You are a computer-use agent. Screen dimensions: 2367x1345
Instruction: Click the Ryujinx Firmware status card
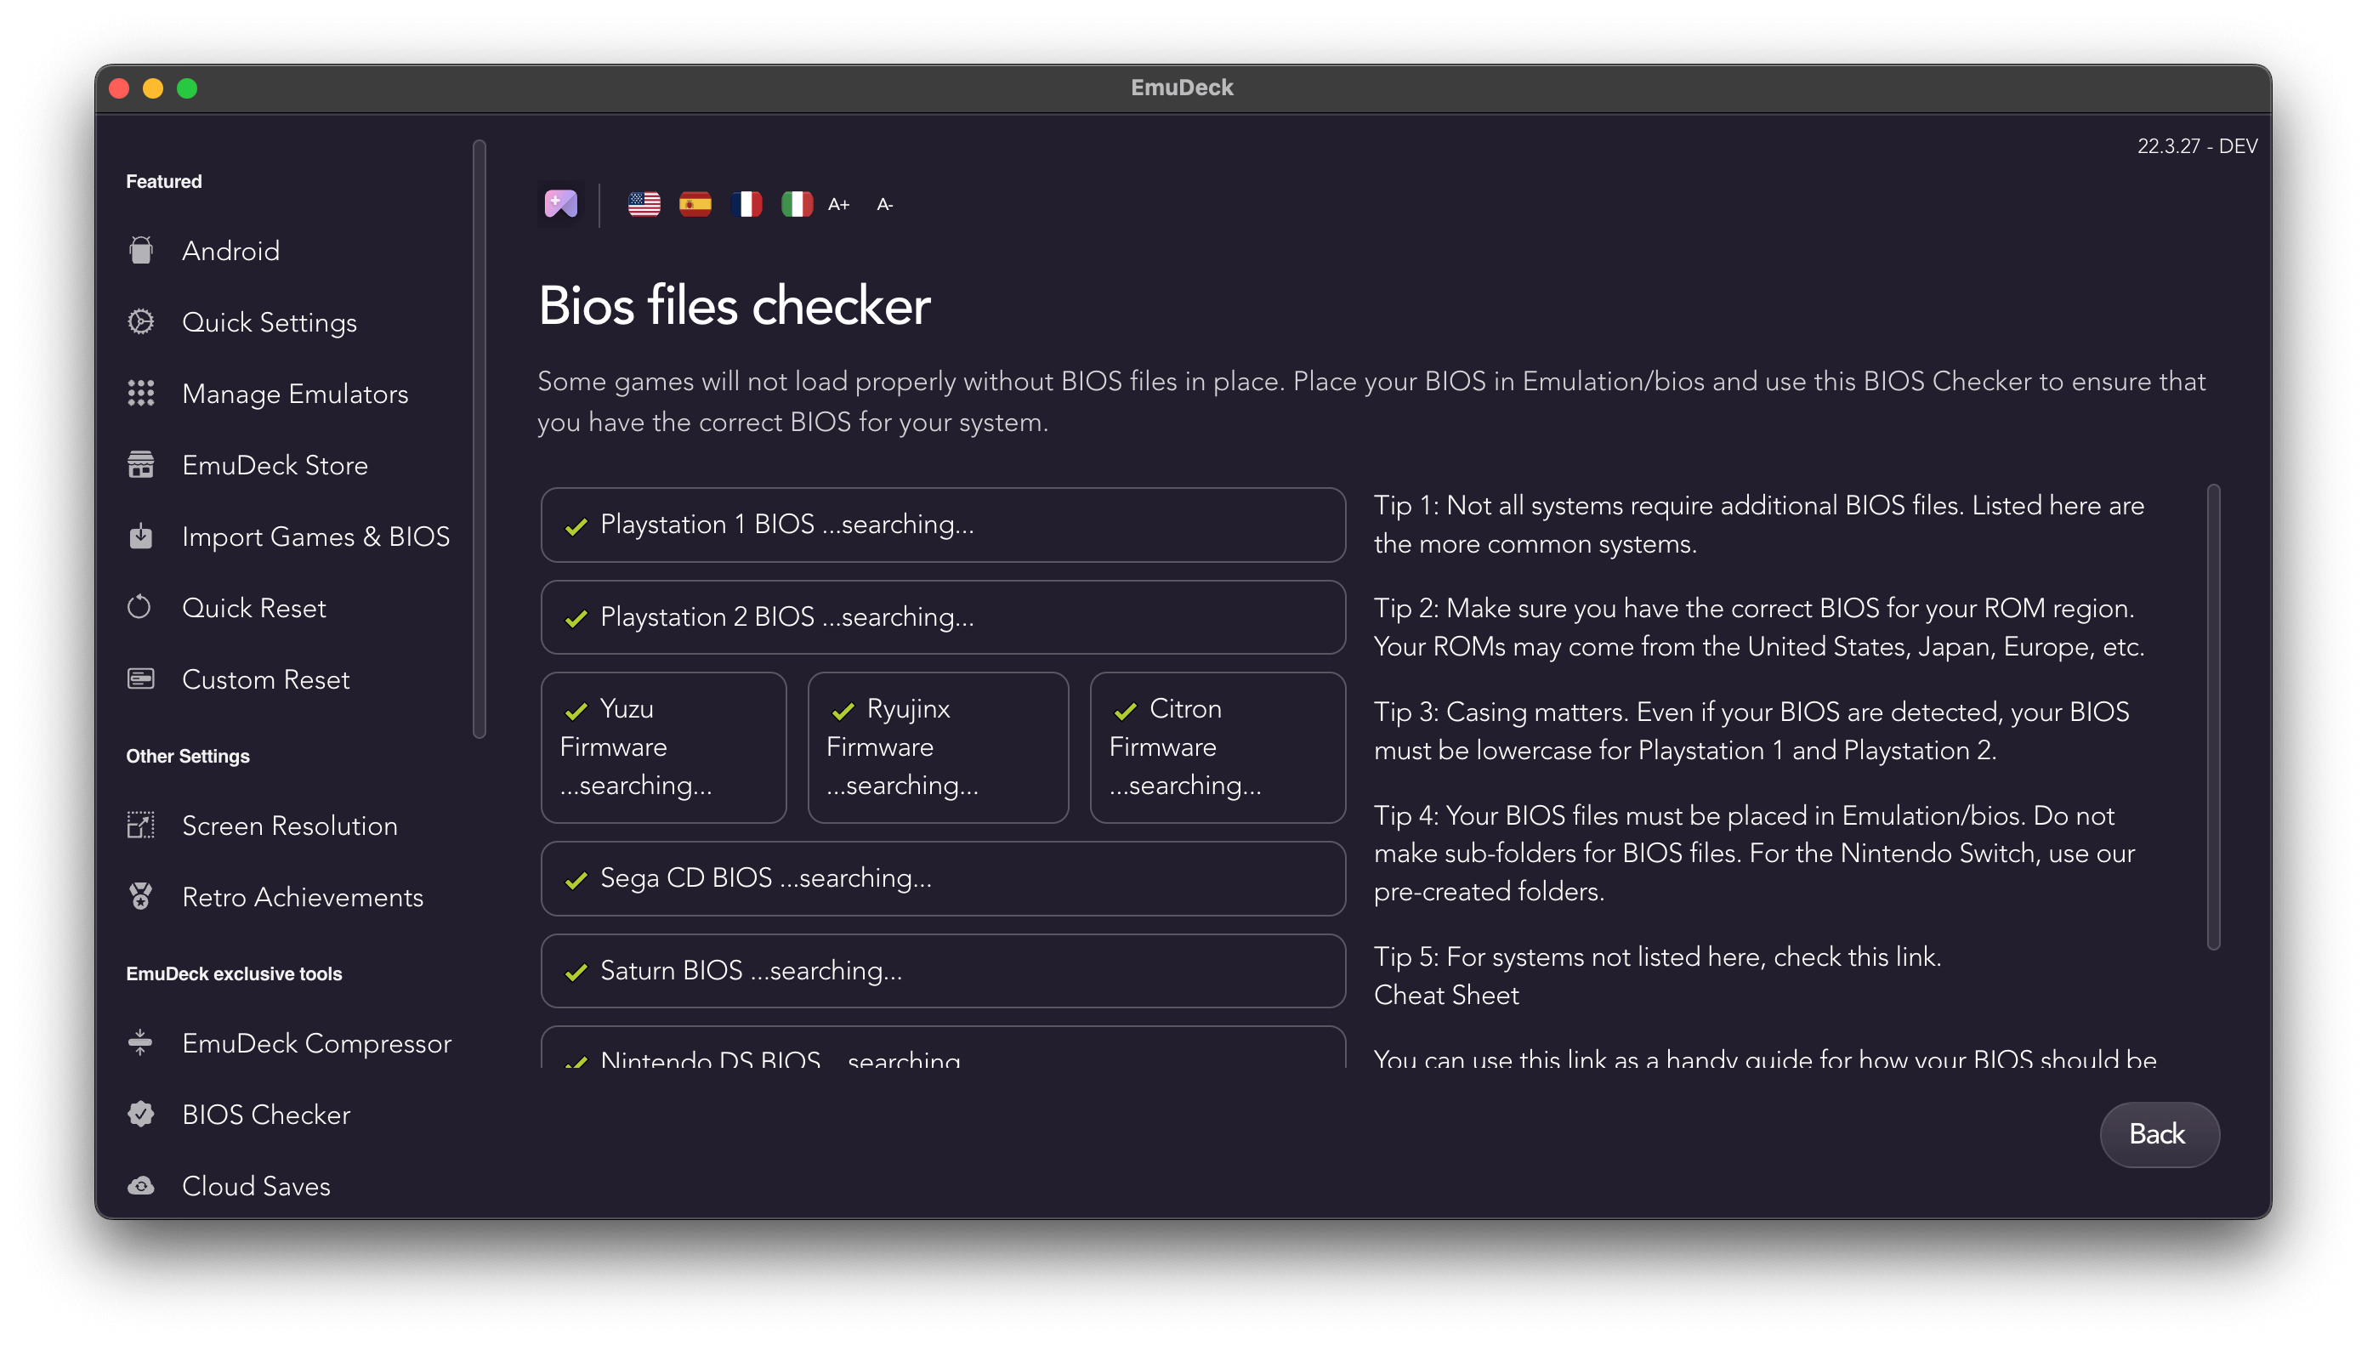[x=938, y=746]
